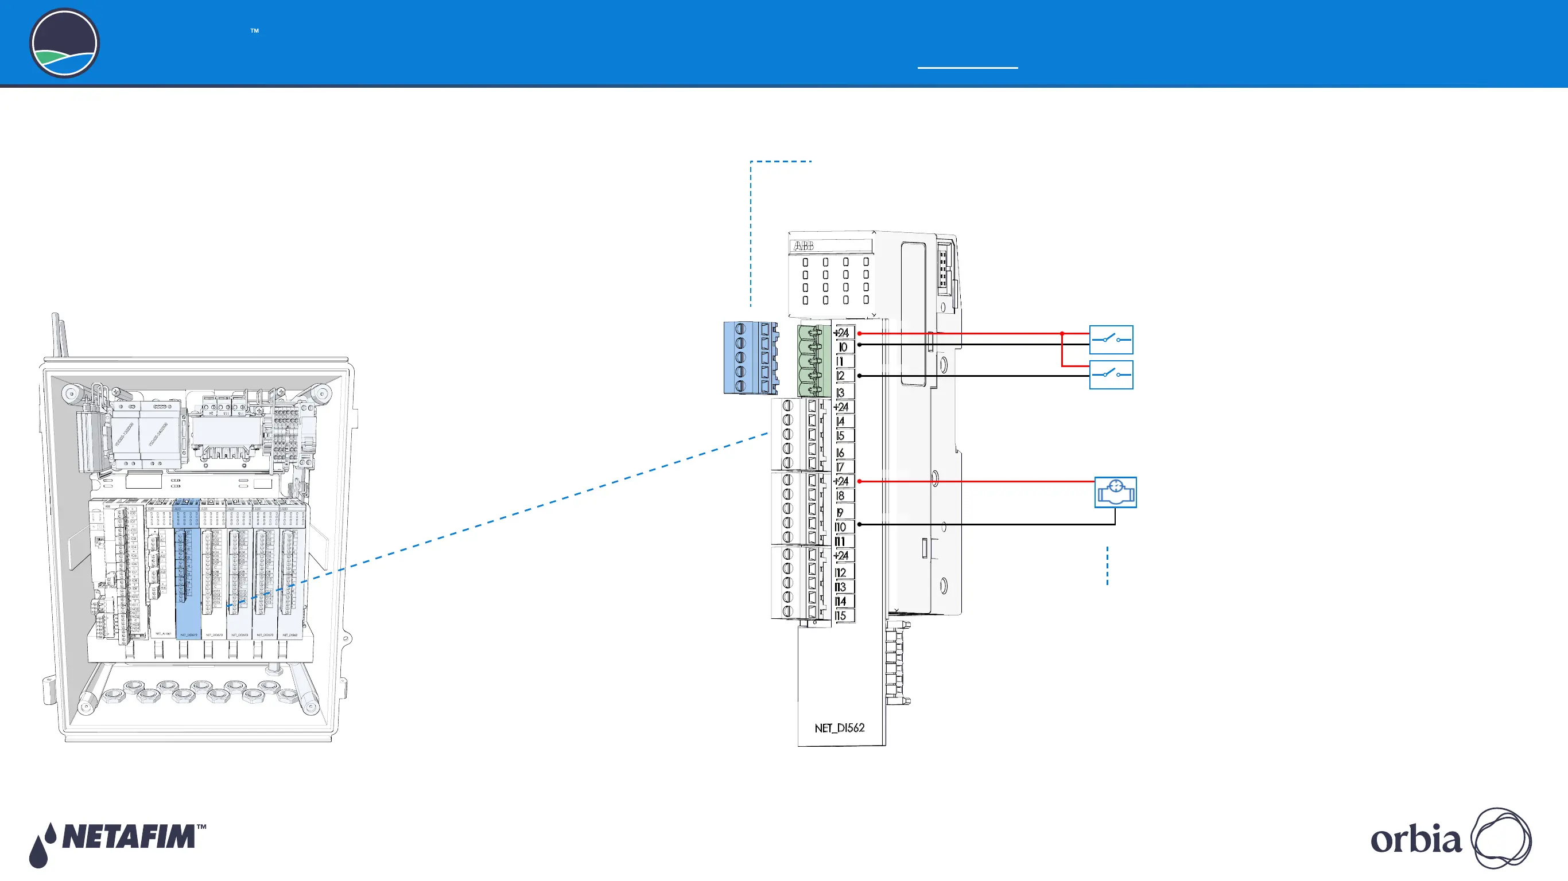Select the I6 terminal label

point(844,452)
